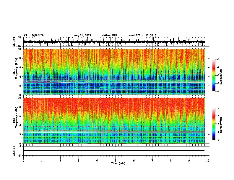The image size is (234, 180).
Task: Click time axis tick label 6
Action: coord(134,161)
